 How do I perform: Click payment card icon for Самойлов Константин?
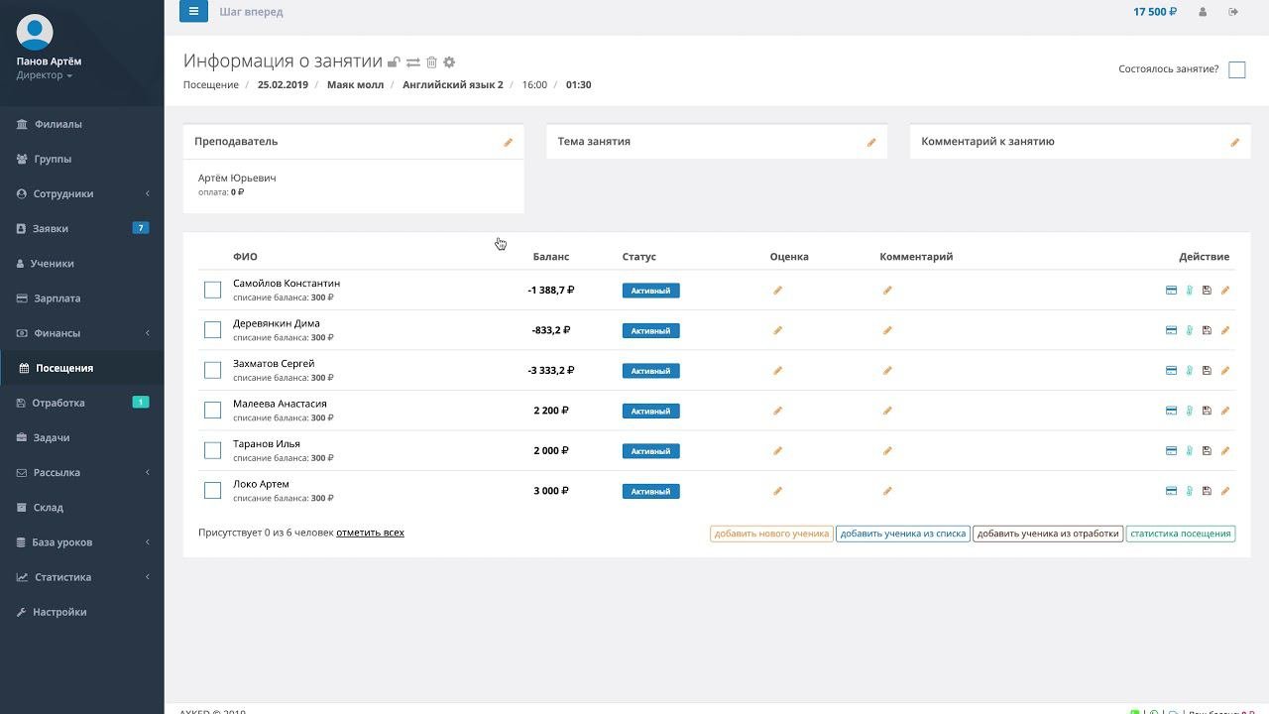(x=1171, y=291)
